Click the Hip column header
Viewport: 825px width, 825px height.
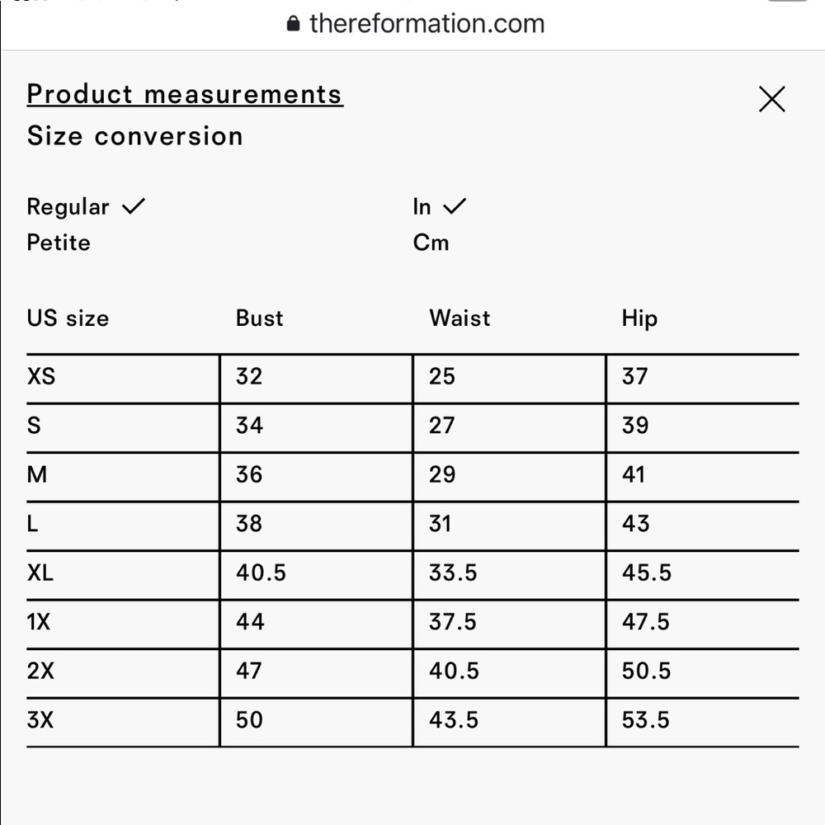tap(639, 318)
